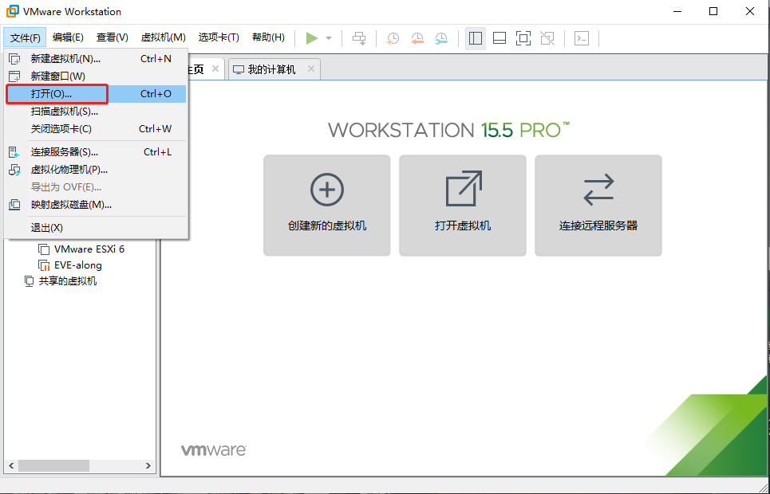Click the monitor icon on 我的计算机 tab
The width and height of the screenshot is (770, 494).
pos(238,69)
